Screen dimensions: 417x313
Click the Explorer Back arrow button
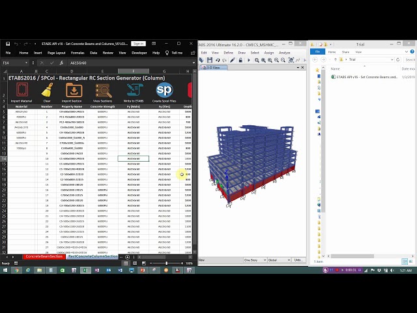coord(315,59)
